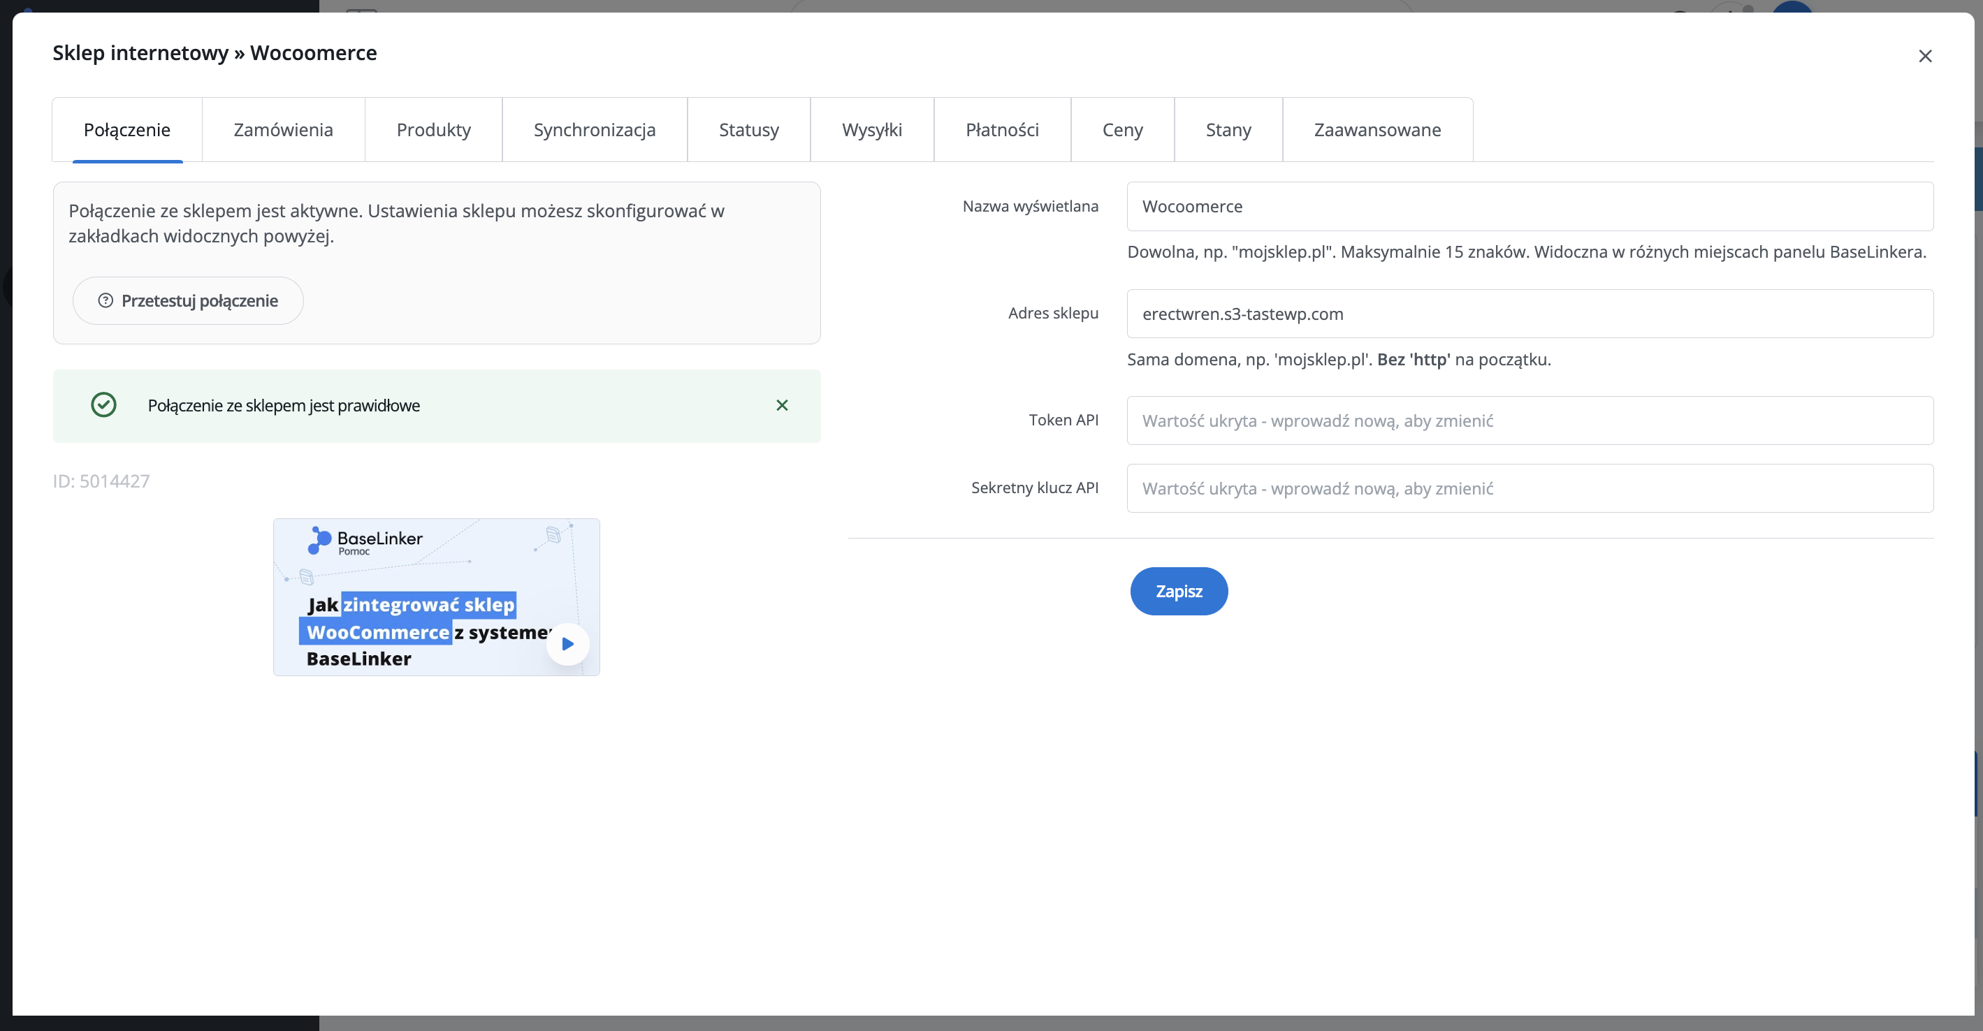
Task: Click the Przetestuj połączenie button
Action: coord(188,301)
